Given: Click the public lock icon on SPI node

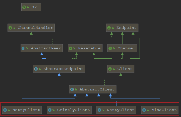Looking at the screenshot, I should 28,7.
